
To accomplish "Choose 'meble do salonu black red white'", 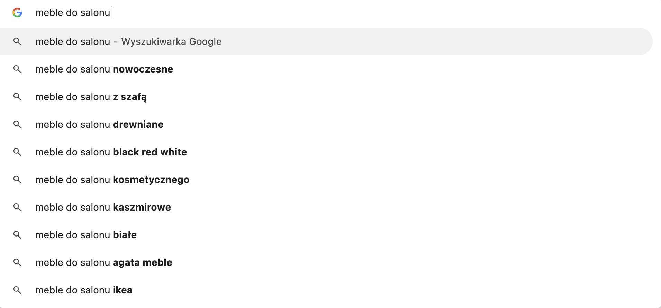I will point(326,152).
